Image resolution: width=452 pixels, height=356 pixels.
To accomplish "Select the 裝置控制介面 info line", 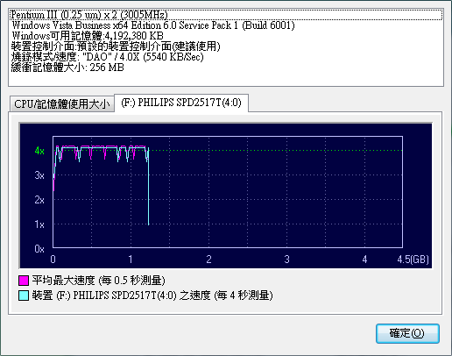I will (x=116, y=46).
